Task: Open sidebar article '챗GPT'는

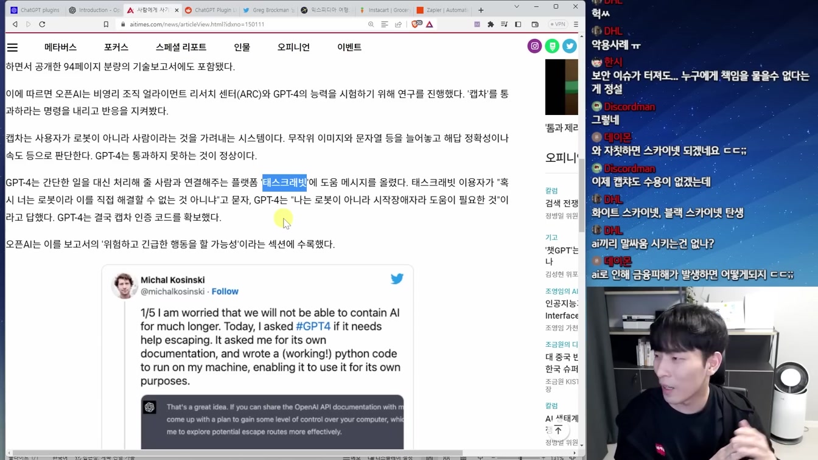Action: (562, 256)
